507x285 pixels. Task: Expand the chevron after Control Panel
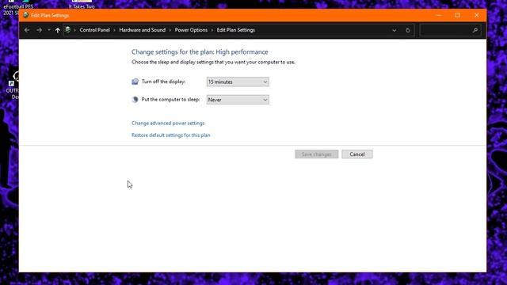[114, 30]
